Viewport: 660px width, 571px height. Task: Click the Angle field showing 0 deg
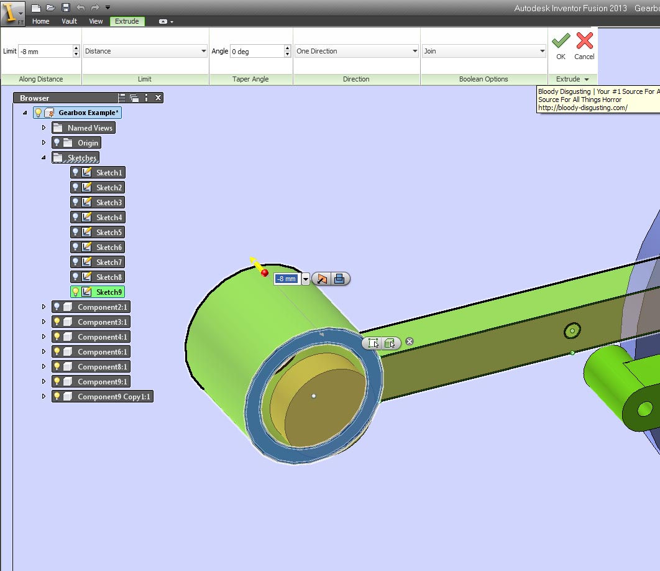coord(257,52)
